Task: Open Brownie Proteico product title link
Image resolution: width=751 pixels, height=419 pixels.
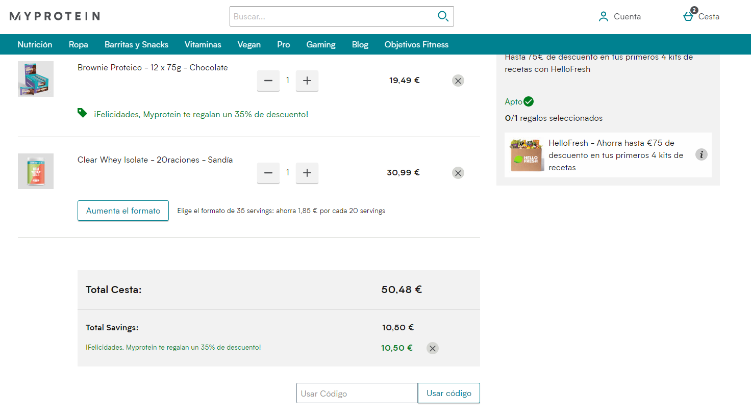Action: (x=153, y=67)
